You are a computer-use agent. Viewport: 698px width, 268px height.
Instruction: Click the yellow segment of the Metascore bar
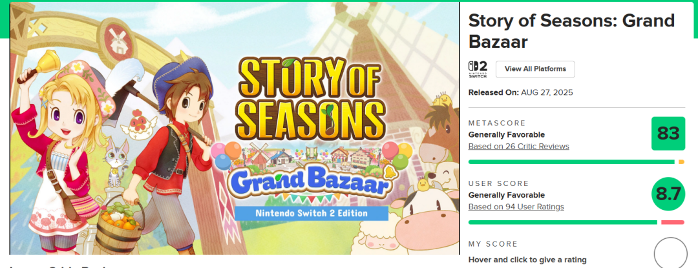pos(681,161)
